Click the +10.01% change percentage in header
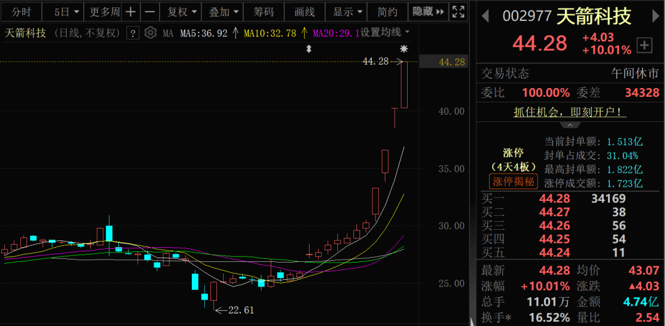 click(607, 51)
